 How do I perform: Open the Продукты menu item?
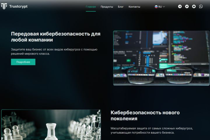tap(107, 7)
